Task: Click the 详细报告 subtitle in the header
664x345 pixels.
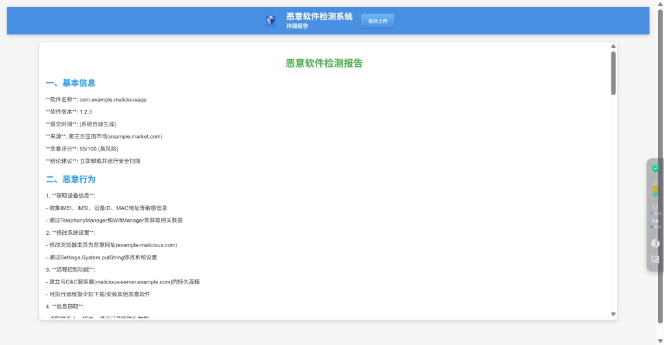Action: (x=297, y=27)
